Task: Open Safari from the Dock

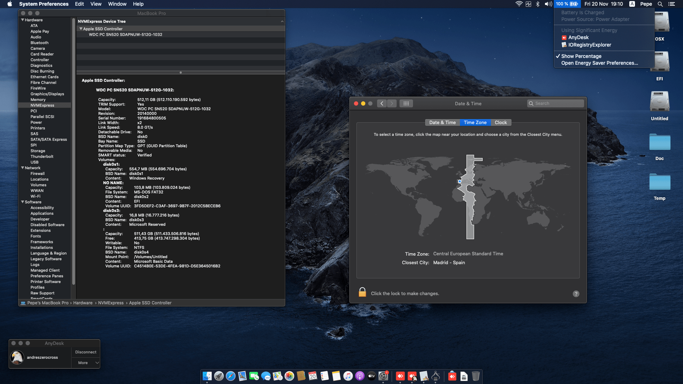Action: (x=231, y=376)
